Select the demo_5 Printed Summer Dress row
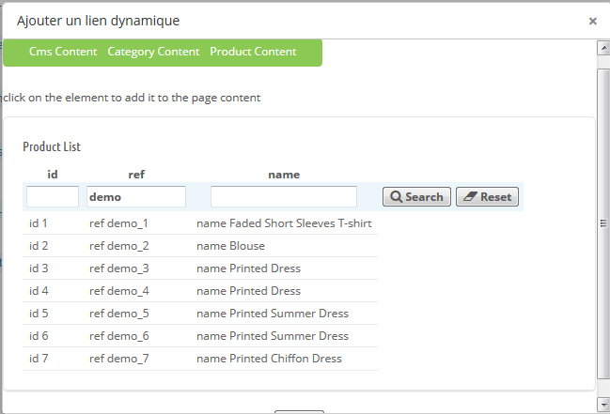 pos(200,314)
